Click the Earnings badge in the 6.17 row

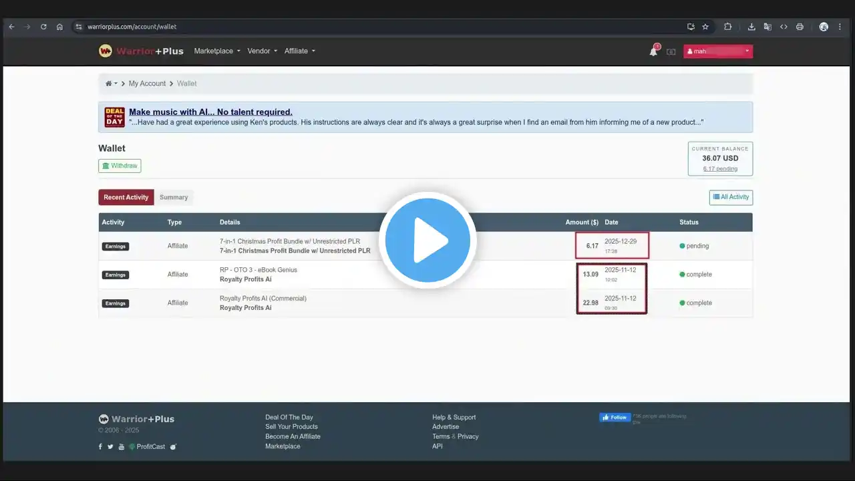116,247
